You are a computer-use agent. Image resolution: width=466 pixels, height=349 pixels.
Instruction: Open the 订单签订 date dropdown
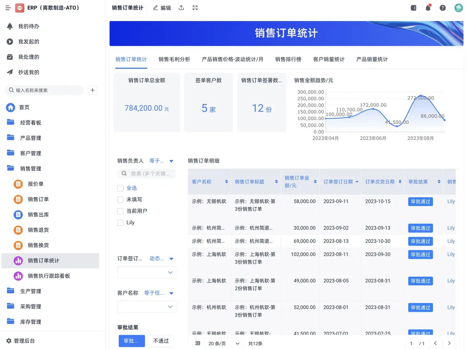(x=146, y=272)
